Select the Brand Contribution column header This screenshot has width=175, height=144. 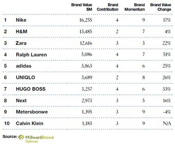click(x=108, y=7)
